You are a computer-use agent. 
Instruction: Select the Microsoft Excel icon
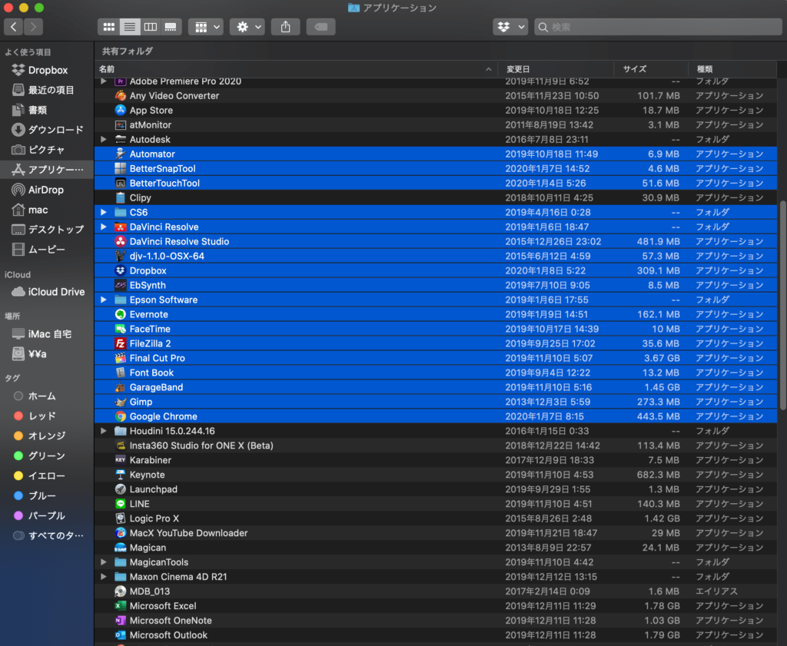click(x=121, y=606)
